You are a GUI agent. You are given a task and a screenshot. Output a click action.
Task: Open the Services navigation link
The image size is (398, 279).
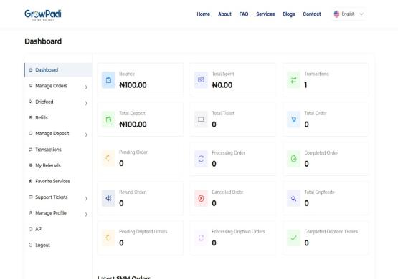point(265,14)
